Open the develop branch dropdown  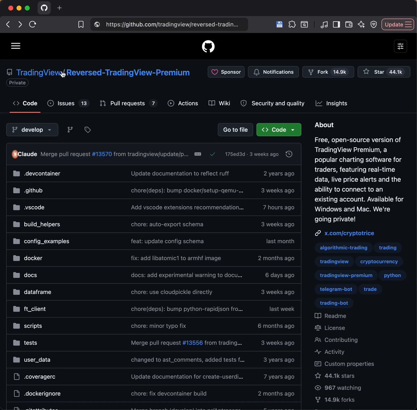[32, 130]
